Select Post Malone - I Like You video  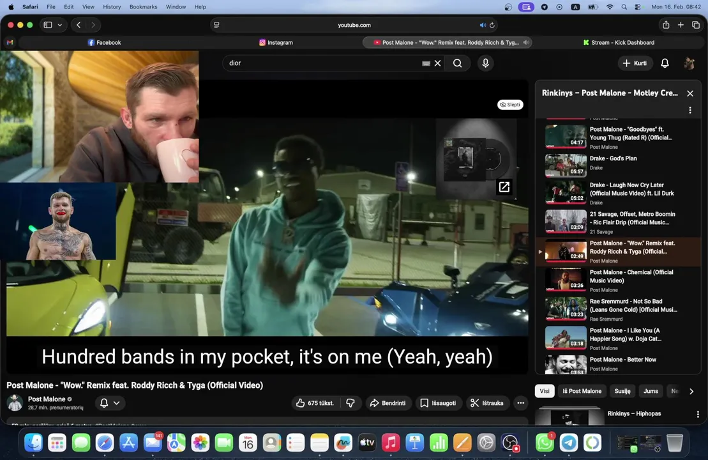click(618, 338)
